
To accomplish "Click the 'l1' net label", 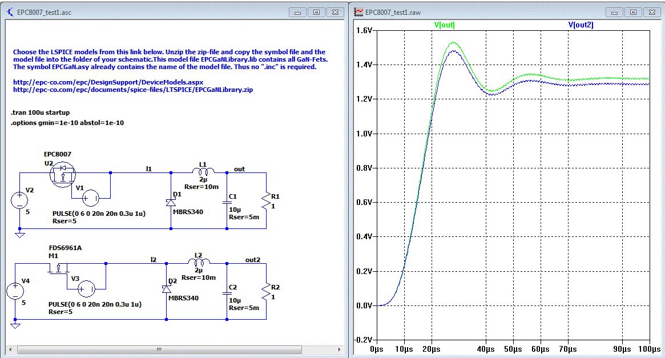I will [149, 169].
